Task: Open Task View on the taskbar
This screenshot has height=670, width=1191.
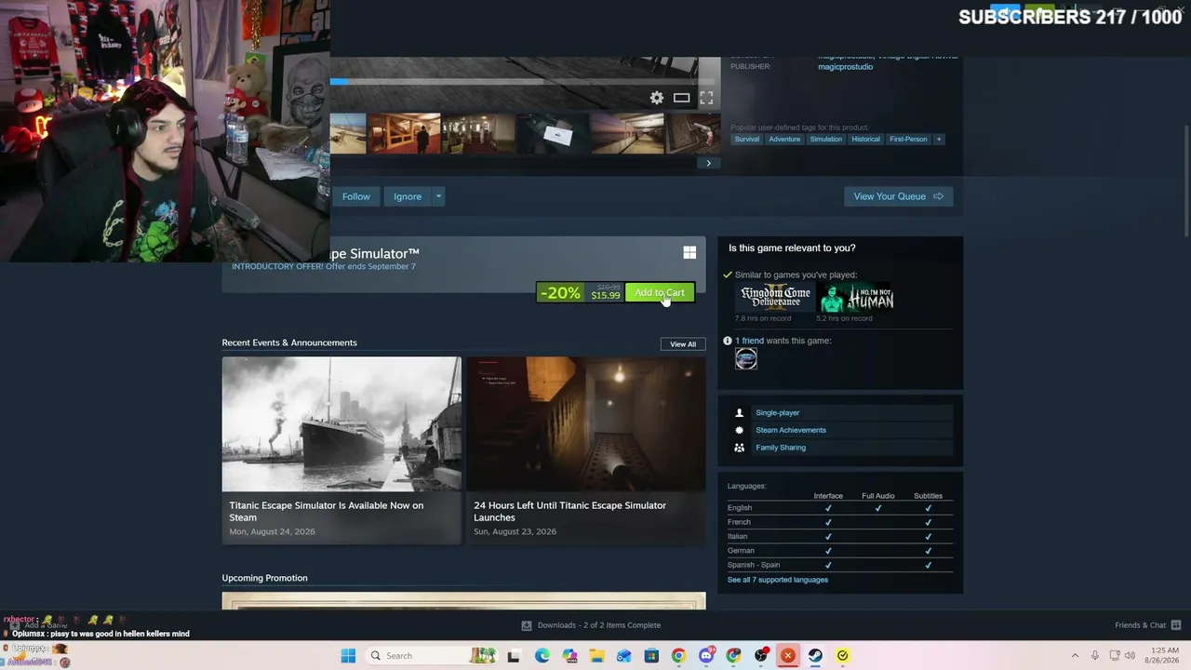Action: click(x=514, y=656)
